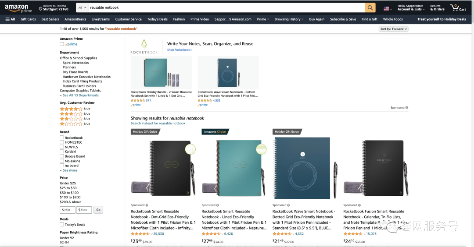474x247 pixels.
Task: Go to Today's Deals nav item
Action: coord(157,19)
